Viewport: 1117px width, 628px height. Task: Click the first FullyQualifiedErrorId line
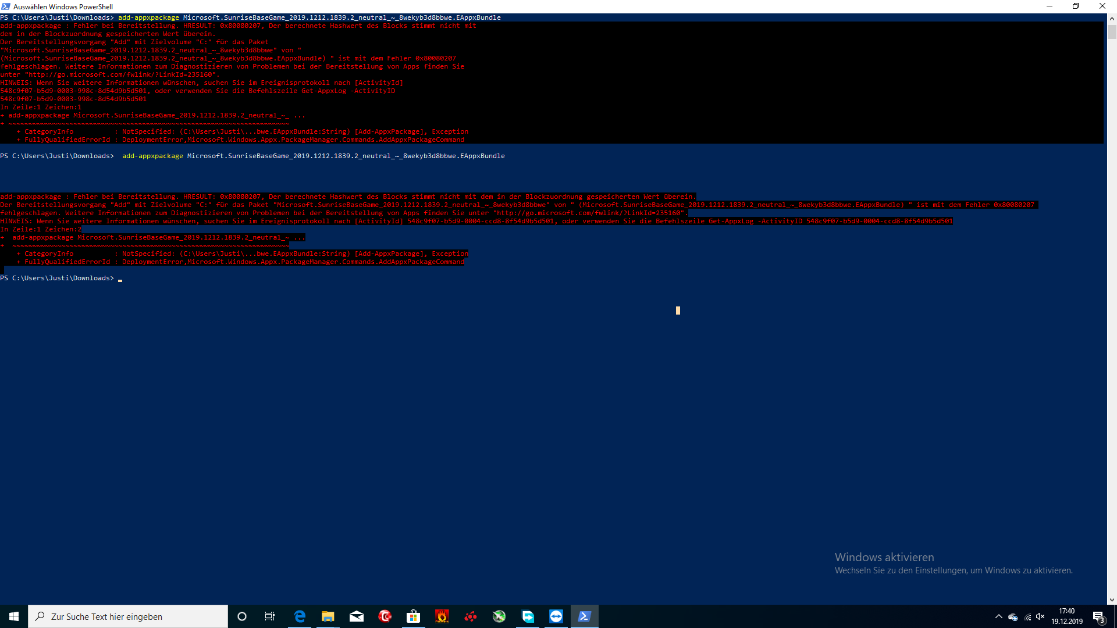240,140
